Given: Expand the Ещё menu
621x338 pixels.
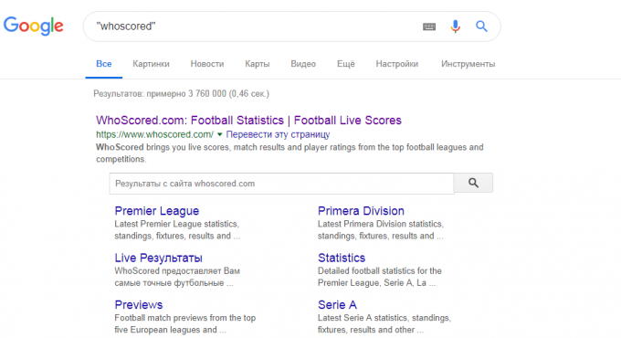Looking at the screenshot, I should point(346,64).
